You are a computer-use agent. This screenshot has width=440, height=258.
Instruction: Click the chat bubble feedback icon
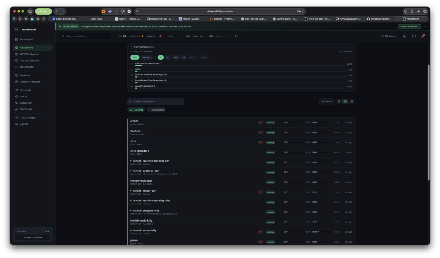point(414,36)
